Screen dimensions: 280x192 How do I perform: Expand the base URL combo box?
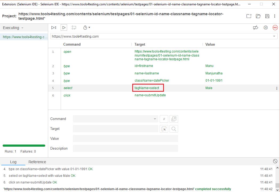click(274, 36)
